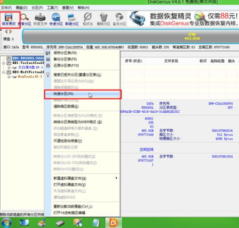This screenshot has width=239, height=228.
Task: Click the drive icon beside WinTools
Action: pos(14,77)
